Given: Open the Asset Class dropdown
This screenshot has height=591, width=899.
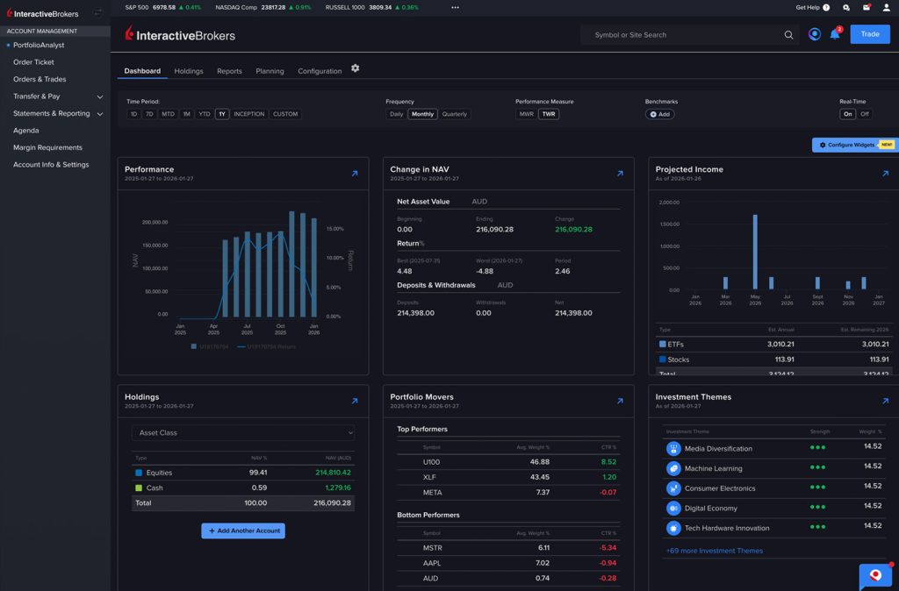Looking at the screenshot, I should point(243,432).
